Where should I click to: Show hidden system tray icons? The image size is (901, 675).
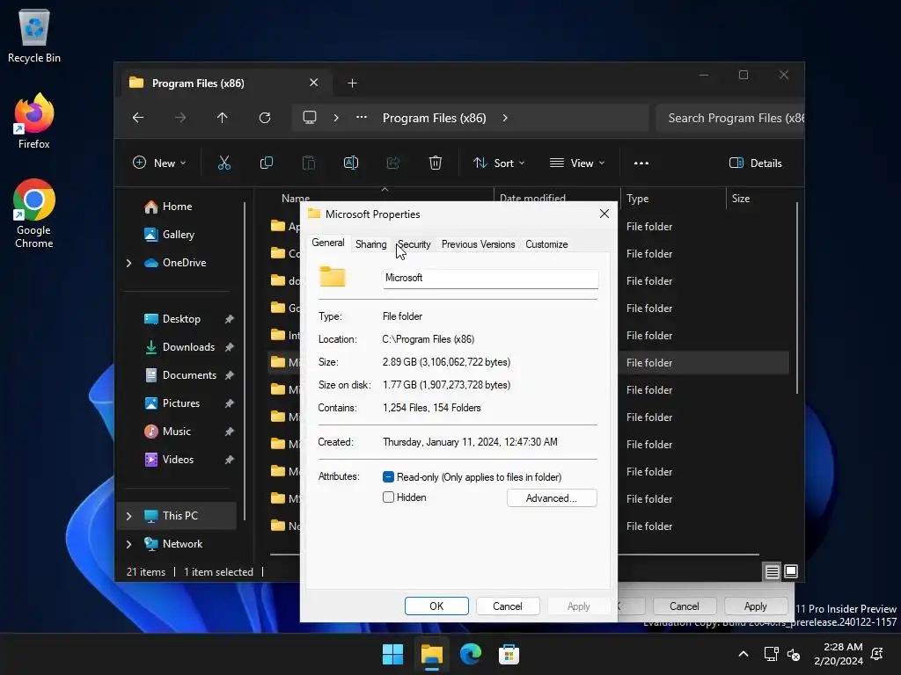[743, 654]
